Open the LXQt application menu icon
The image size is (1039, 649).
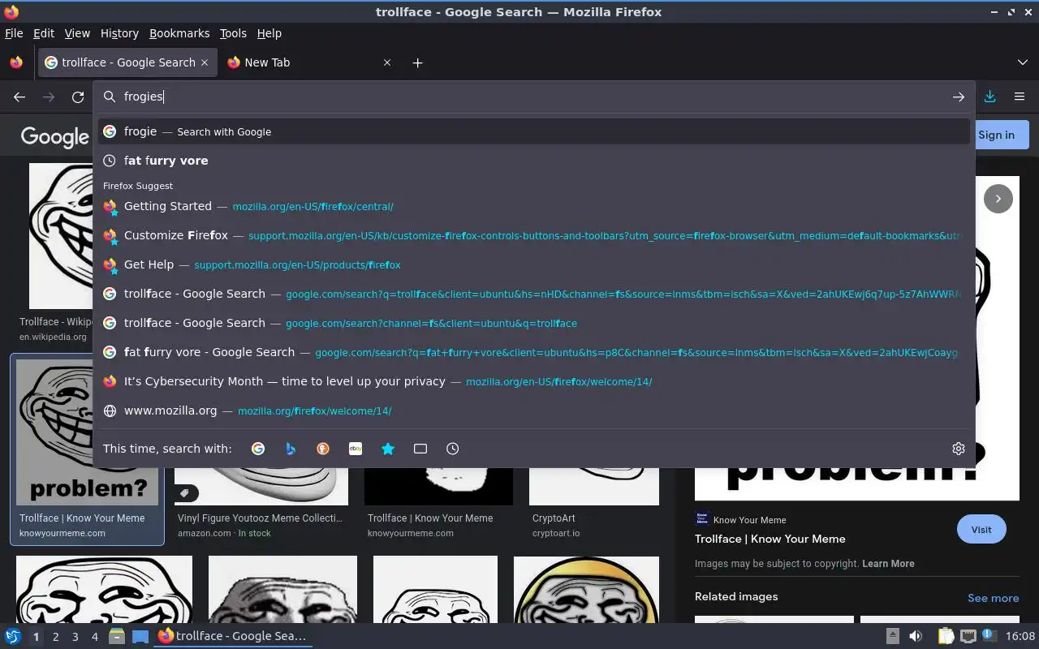coord(13,636)
